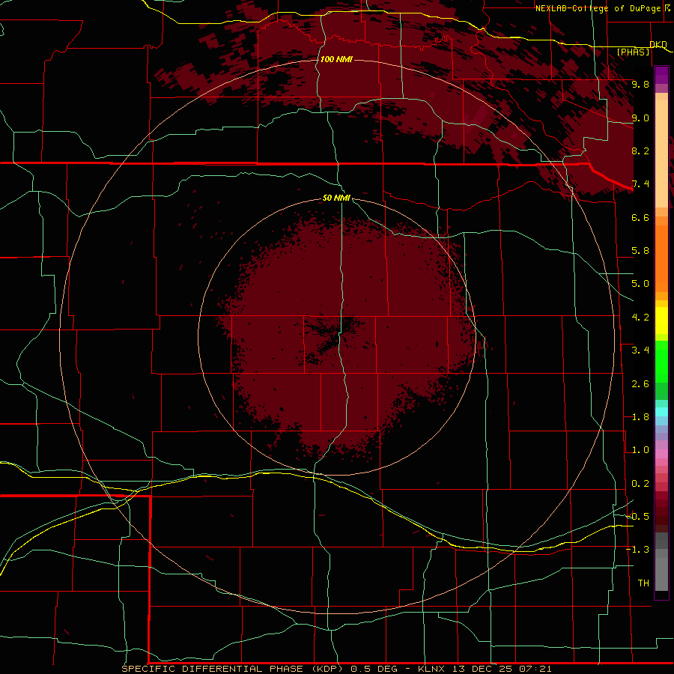Click the DKD label
Viewport: 674px width, 674px height.
[x=658, y=44]
